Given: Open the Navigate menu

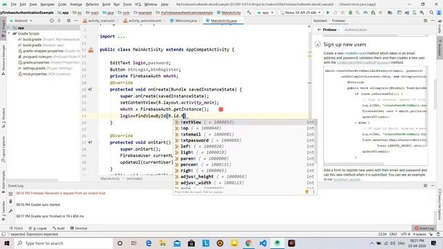Looking at the screenshot, I should (48, 4).
